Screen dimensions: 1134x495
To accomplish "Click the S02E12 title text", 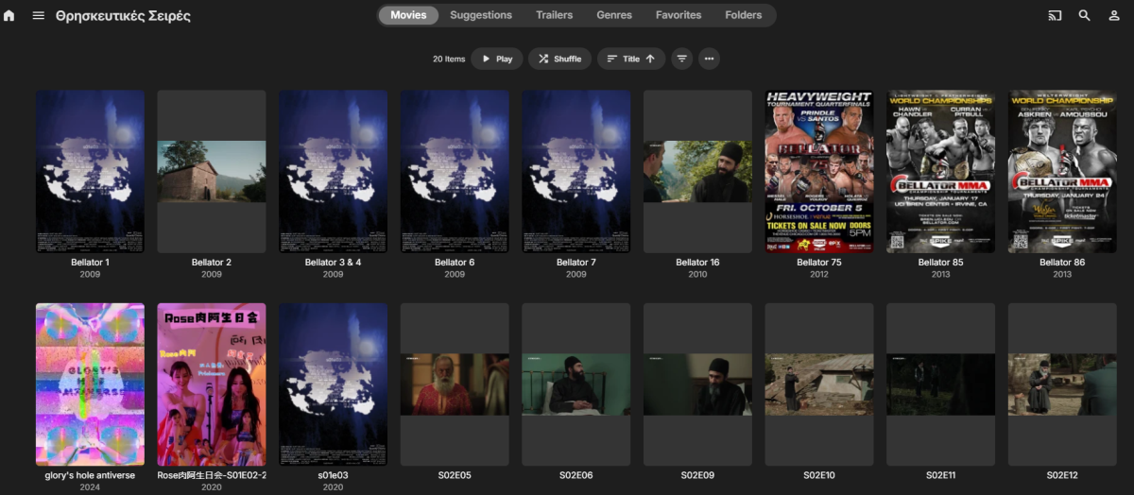I will pos(1062,475).
